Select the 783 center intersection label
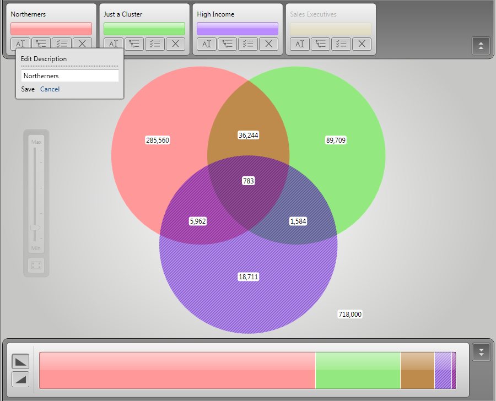 tap(249, 181)
